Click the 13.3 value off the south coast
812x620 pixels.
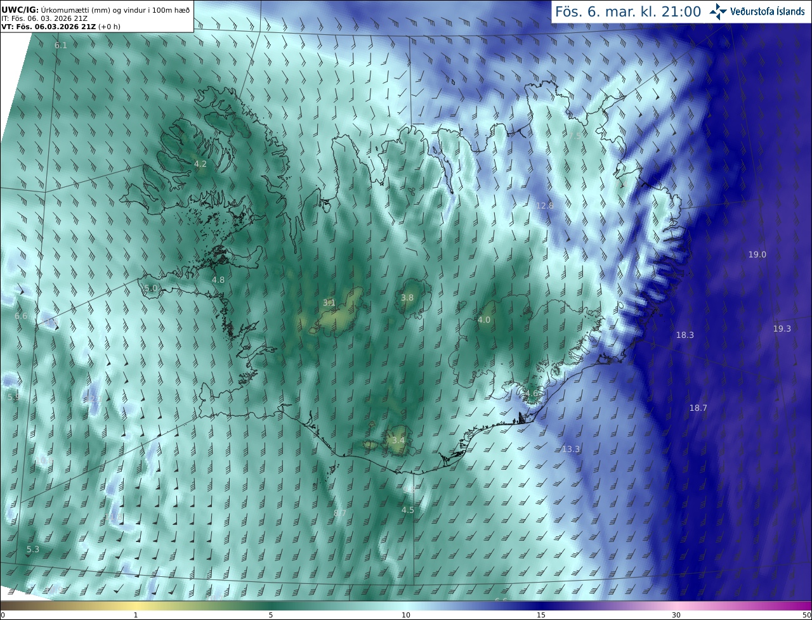571,449
